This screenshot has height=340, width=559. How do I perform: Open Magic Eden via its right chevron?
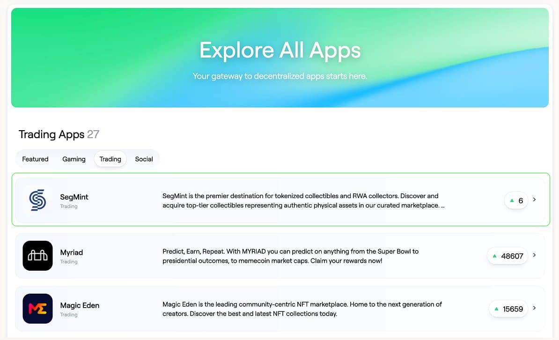(x=535, y=309)
